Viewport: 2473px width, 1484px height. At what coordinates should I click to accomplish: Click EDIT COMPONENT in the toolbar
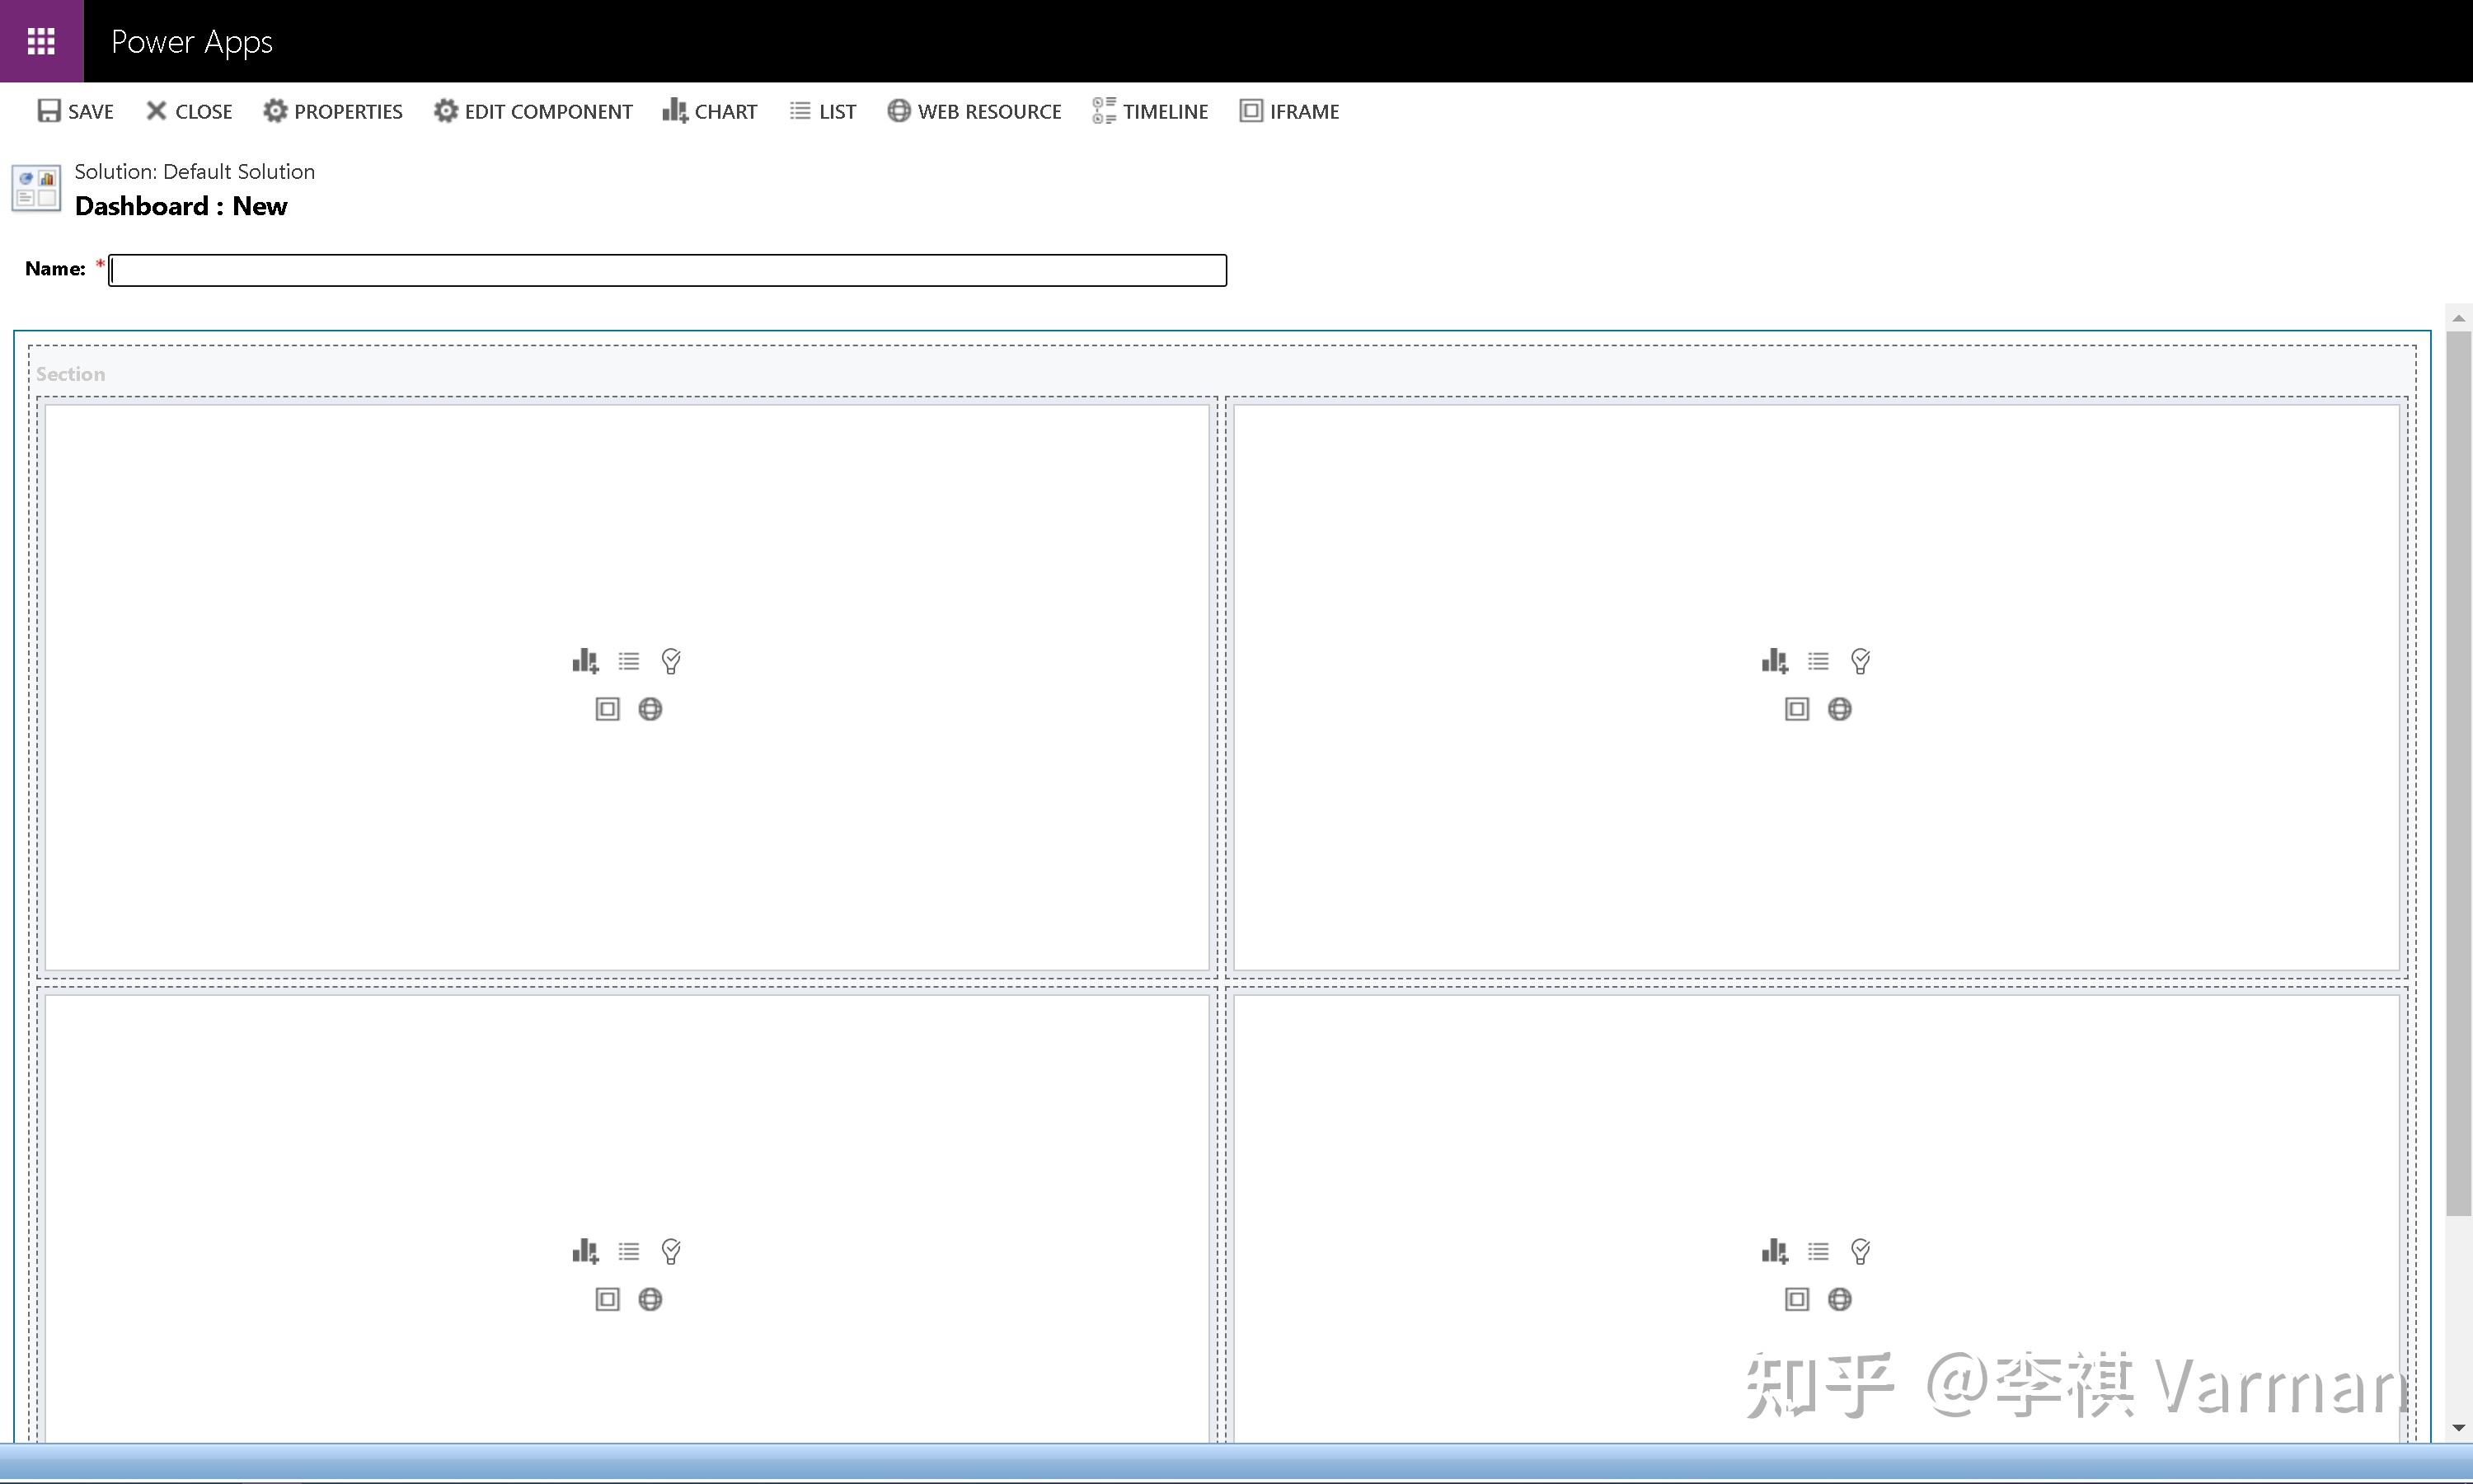pos(533,111)
